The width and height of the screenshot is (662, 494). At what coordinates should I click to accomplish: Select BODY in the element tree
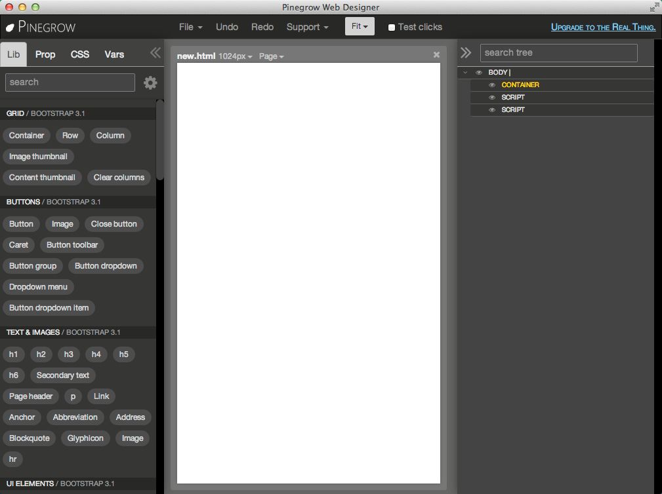(x=498, y=73)
